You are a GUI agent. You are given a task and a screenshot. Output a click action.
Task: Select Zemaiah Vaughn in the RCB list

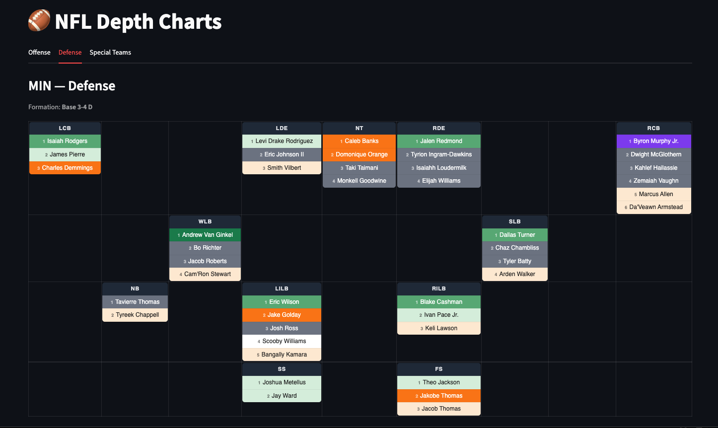pyautogui.click(x=654, y=181)
